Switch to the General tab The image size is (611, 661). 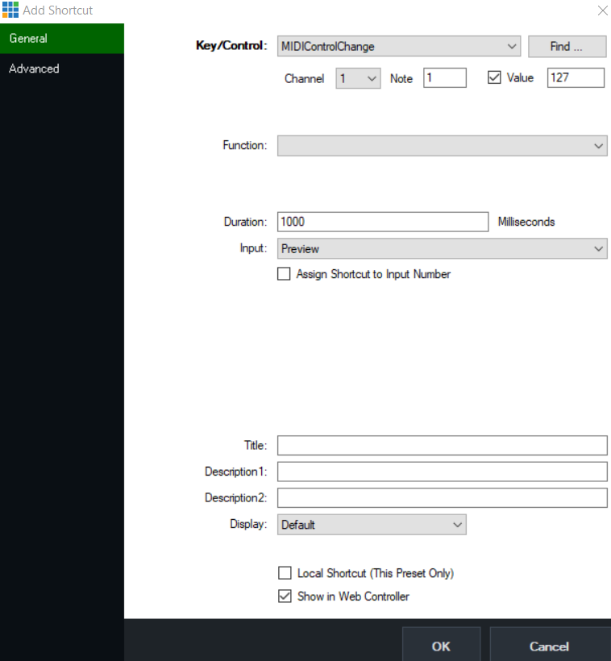coord(62,39)
